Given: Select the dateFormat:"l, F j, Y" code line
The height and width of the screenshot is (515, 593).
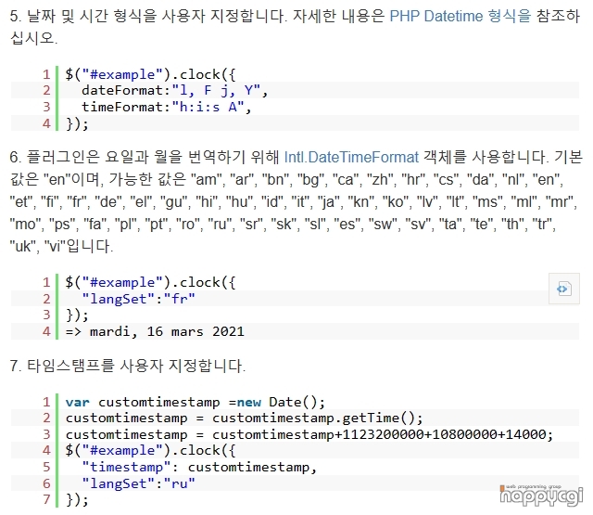Looking at the screenshot, I should pos(175,91).
